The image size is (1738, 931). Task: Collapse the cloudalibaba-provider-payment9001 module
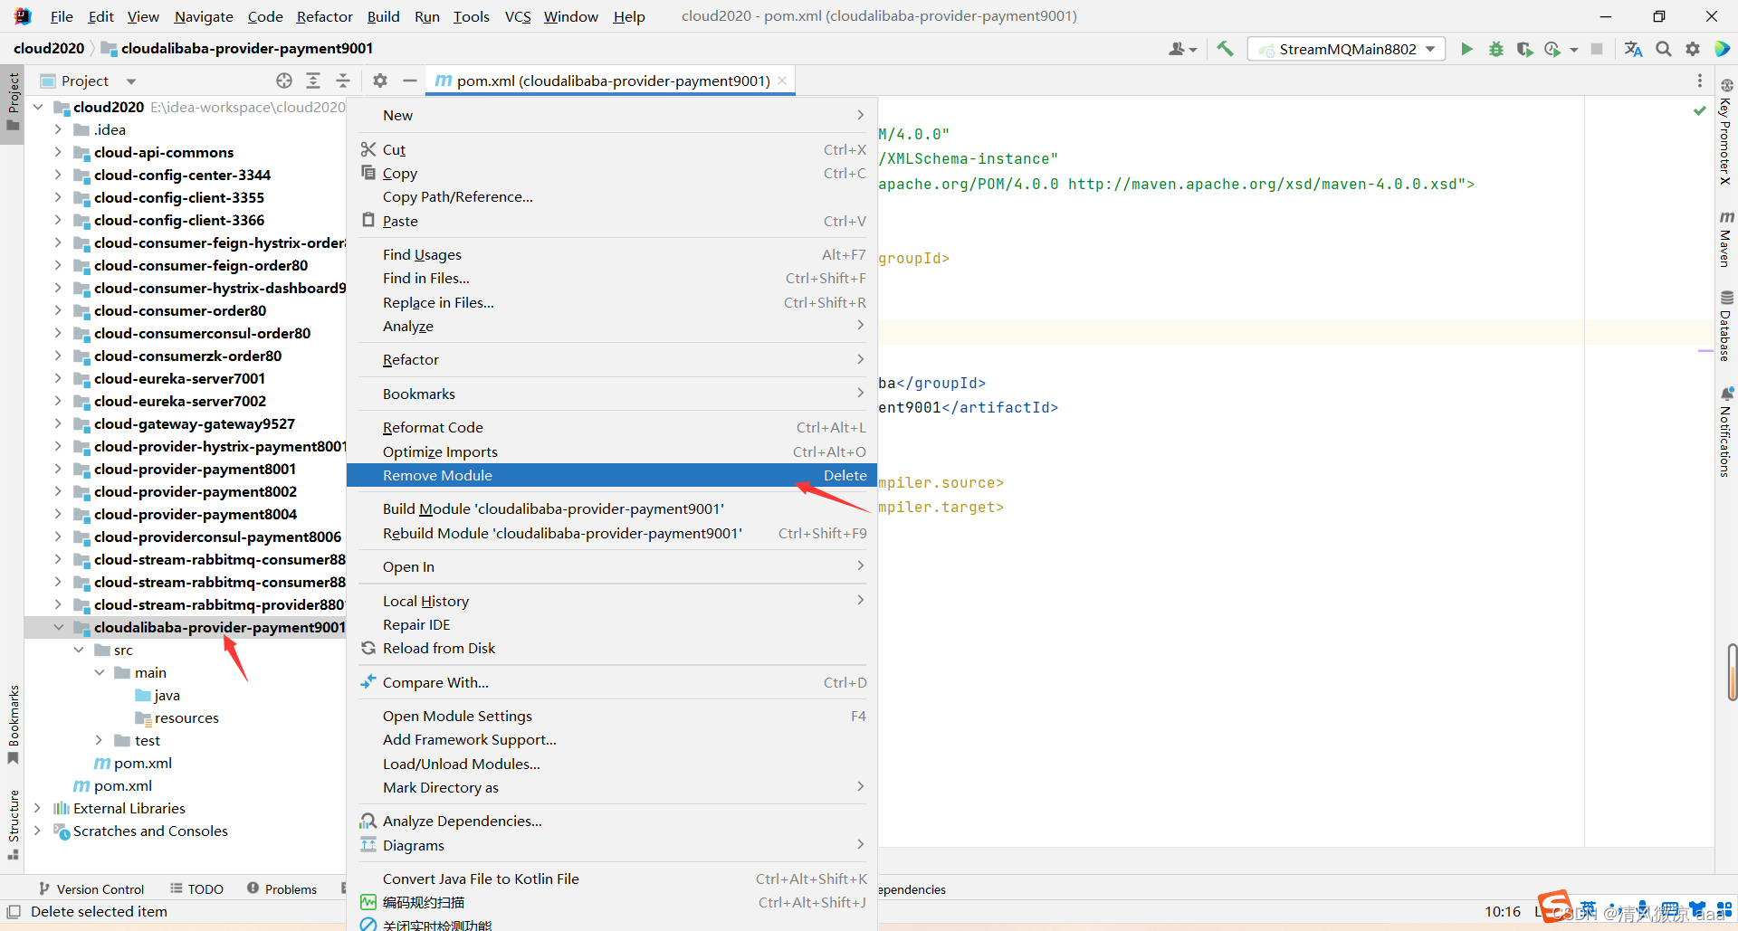click(x=58, y=627)
